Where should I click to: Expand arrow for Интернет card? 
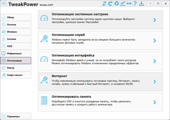[x=155, y=82]
